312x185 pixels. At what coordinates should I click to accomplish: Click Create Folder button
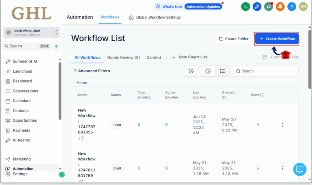233,39
